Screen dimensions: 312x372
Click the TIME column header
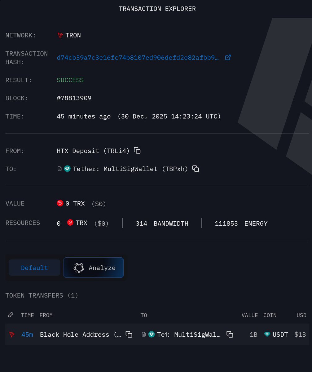point(27,315)
